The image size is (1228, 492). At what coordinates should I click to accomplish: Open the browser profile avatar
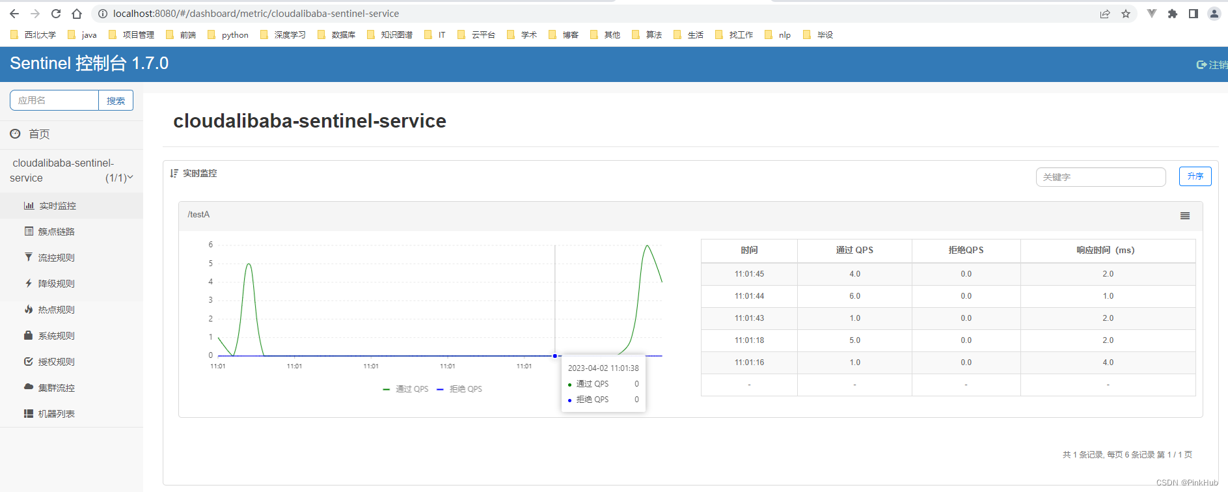point(1214,14)
